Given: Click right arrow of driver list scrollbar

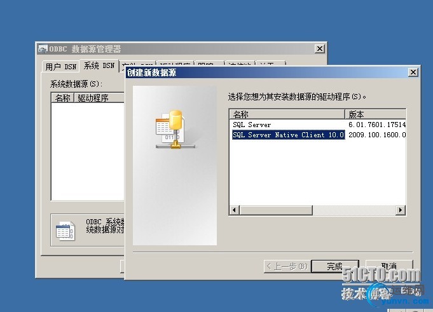Looking at the screenshot, I should 401,210.
